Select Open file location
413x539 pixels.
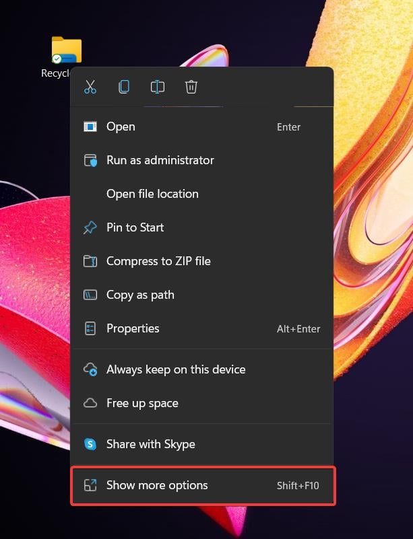click(x=202, y=194)
